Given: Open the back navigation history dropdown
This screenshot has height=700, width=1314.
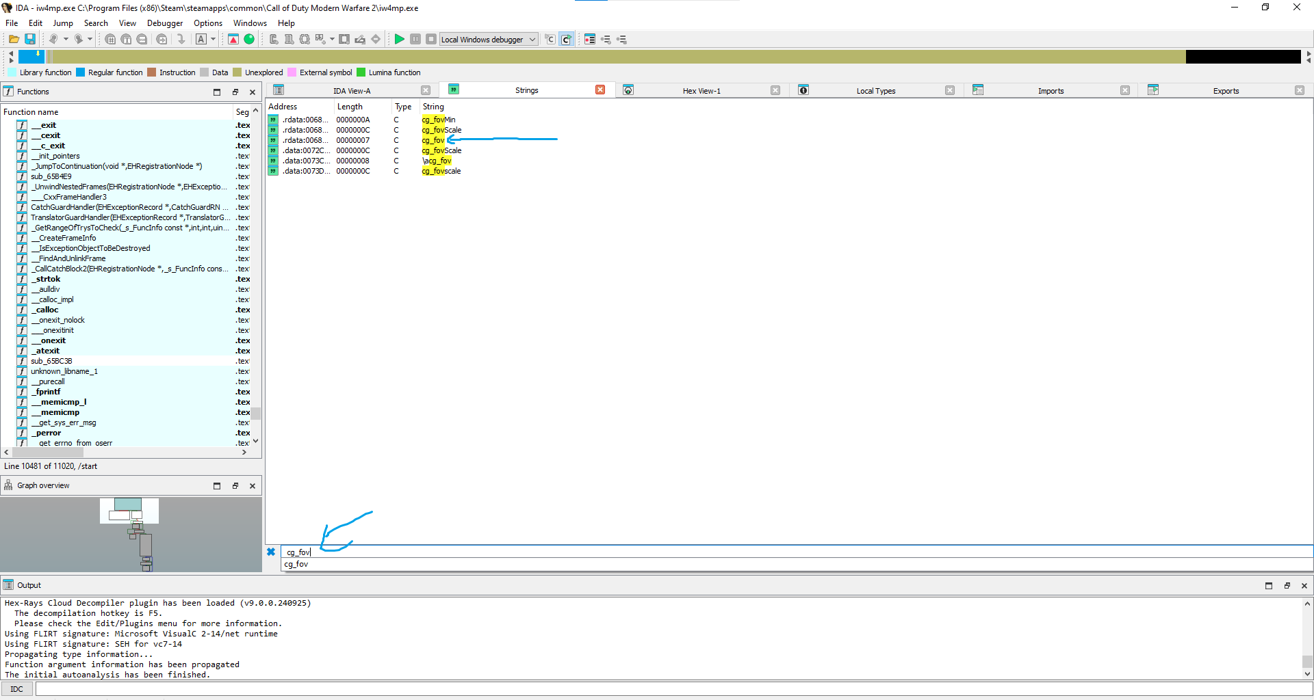Looking at the screenshot, I should pyautogui.click(x=66, y=39).
